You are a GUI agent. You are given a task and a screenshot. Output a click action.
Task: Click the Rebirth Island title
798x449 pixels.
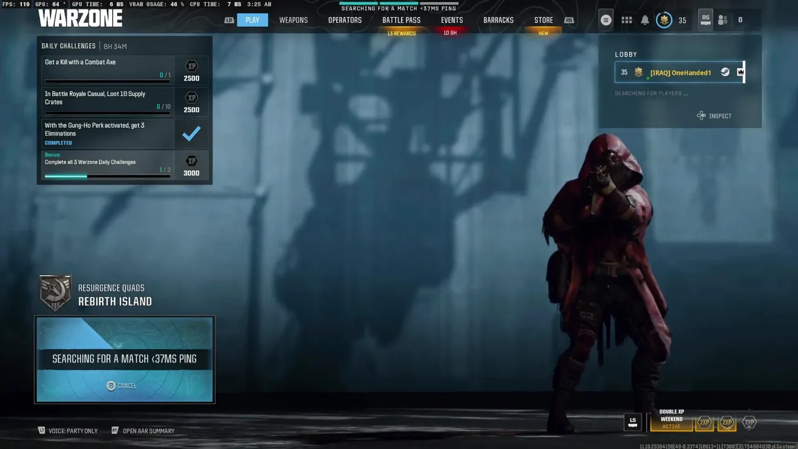(115, 301)
